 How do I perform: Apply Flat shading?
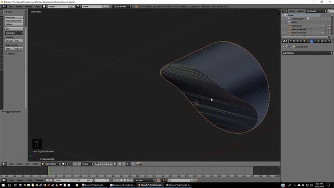pos(19,41)
